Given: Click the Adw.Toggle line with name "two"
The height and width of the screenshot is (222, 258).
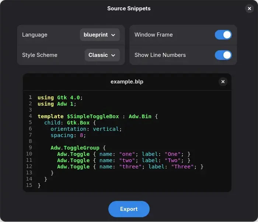Looking at the screenshot, I should tap(123, 160).
